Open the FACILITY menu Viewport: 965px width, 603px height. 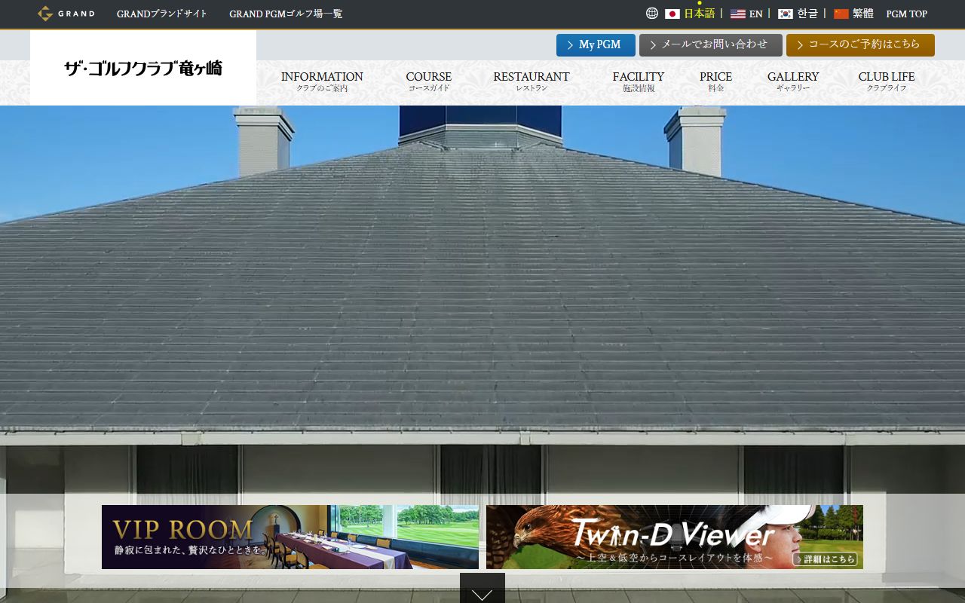(x=639, y=81)
